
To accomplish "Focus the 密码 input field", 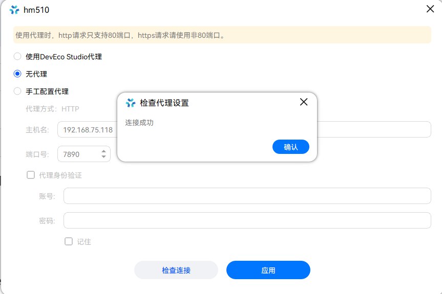I will (247, 220).
